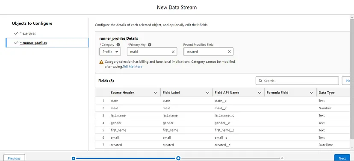Open Formula Field column menu chevron
Viewport: 354px width, 161px height.
coord(311,93)
